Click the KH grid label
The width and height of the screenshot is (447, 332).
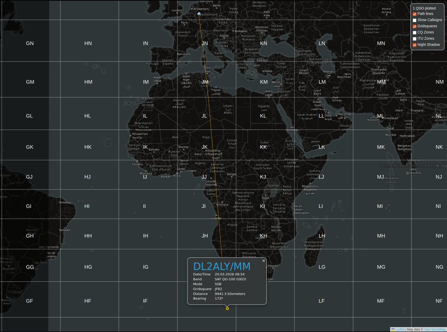point(263,236)
